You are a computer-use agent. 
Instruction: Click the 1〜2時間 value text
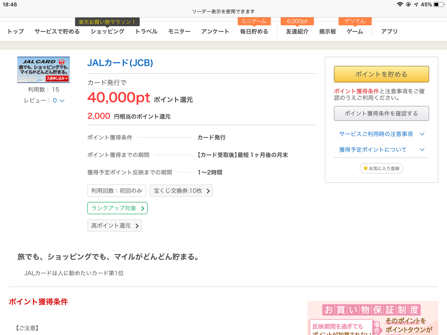(210, 172)
